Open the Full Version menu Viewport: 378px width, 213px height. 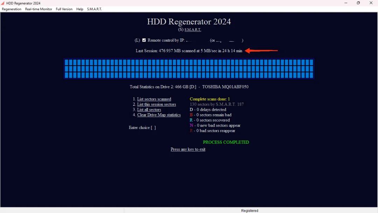click(64, 9)
